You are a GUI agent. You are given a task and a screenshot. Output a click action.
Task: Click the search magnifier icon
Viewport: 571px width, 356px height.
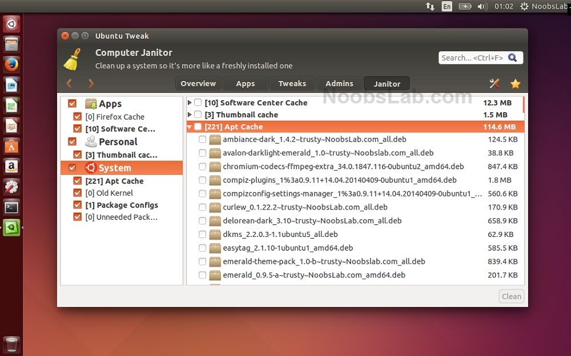[x=512, y=58]
